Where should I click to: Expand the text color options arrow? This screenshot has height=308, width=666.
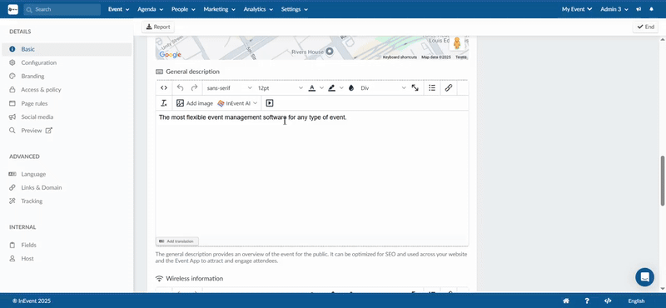pyautogui.click(x=321, y=88)
